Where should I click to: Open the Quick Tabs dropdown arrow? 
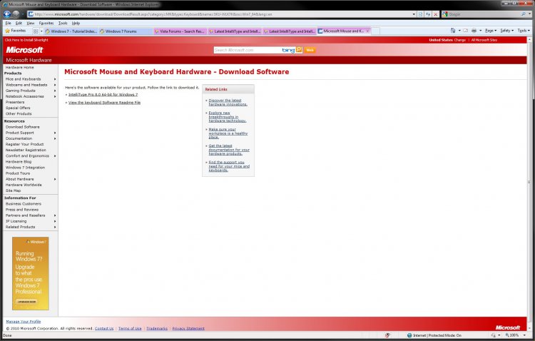[41, 31]
